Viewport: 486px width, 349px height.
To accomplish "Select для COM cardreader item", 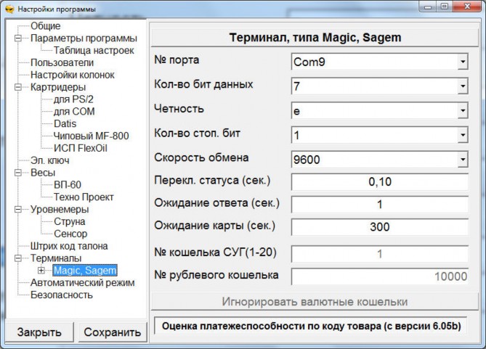I will coord(74,112).
